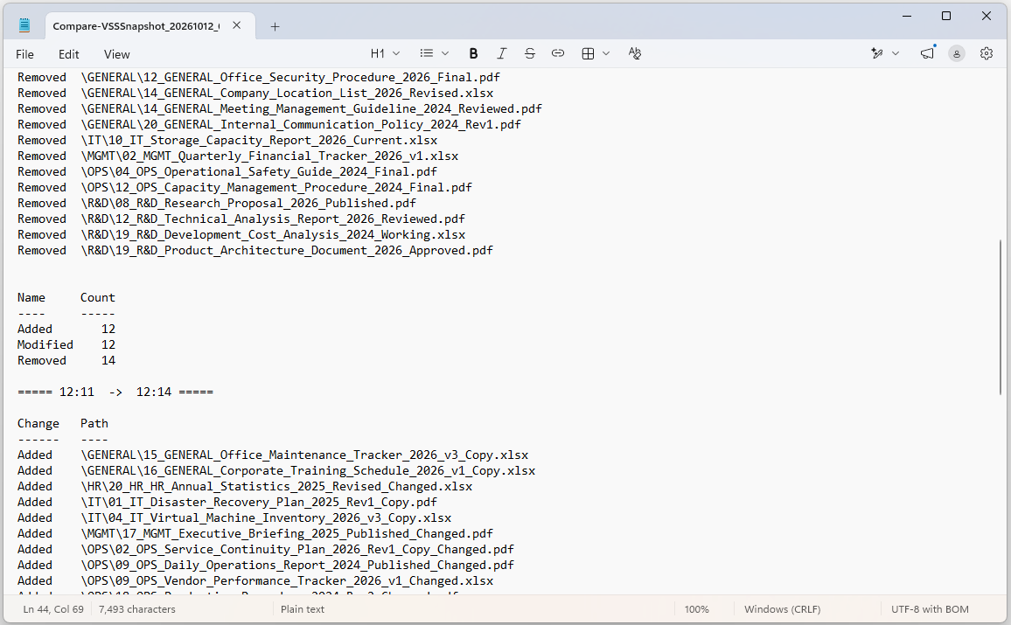Screen dimensions: 1011x625
Task: Click the Plain text format indicator
Action: click(303, 609)
